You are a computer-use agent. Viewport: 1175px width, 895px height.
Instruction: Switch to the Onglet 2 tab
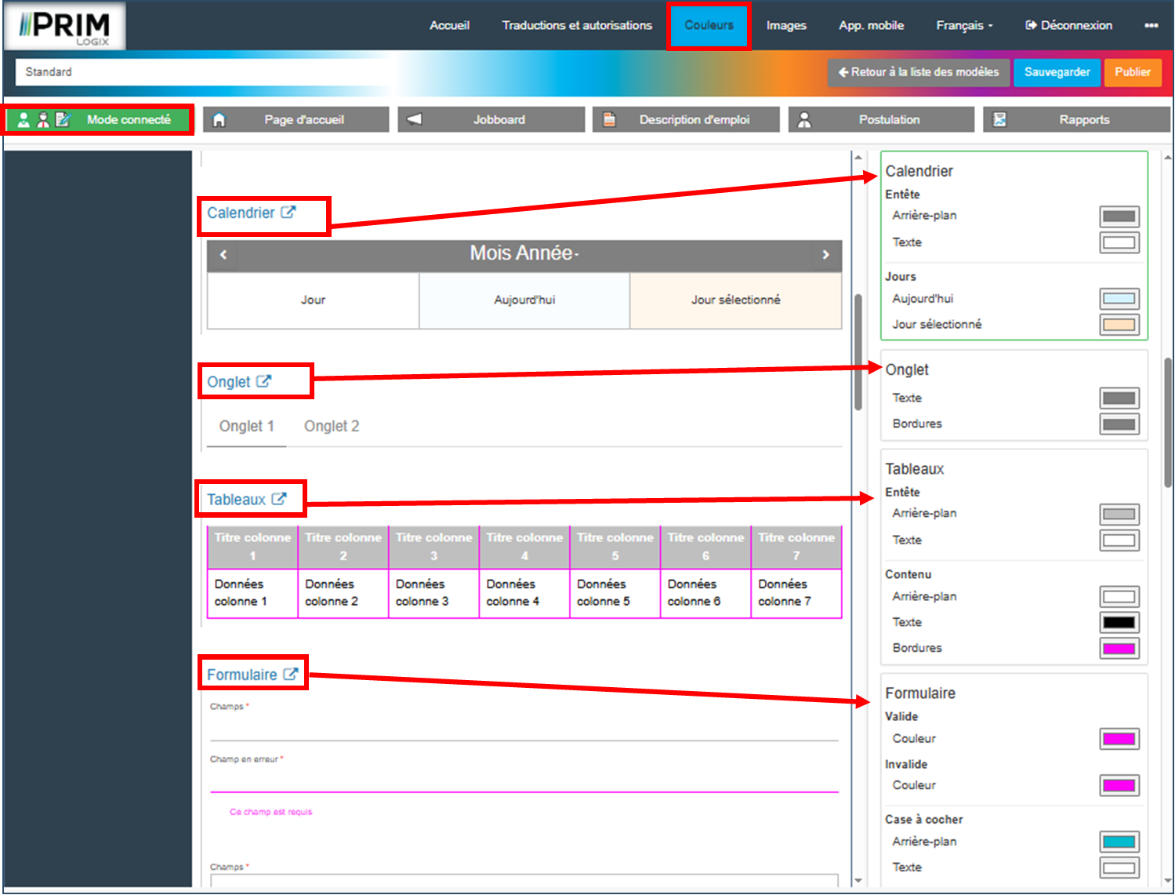point(332,426)
